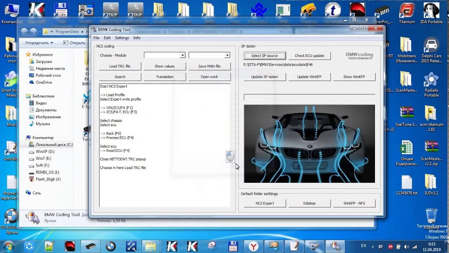Click ProgramData in Explorer address bar

click(67, 32)
